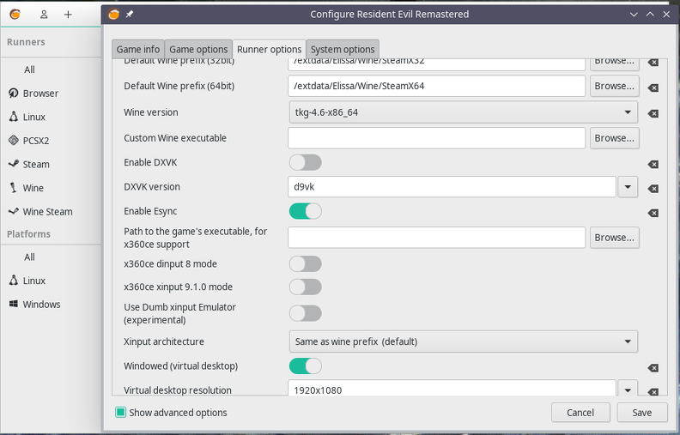Image resolution: width=680 pixels, height=435 pixels.
Task: Click the Virtual desktop resolution text field
Action: point(452,388)
